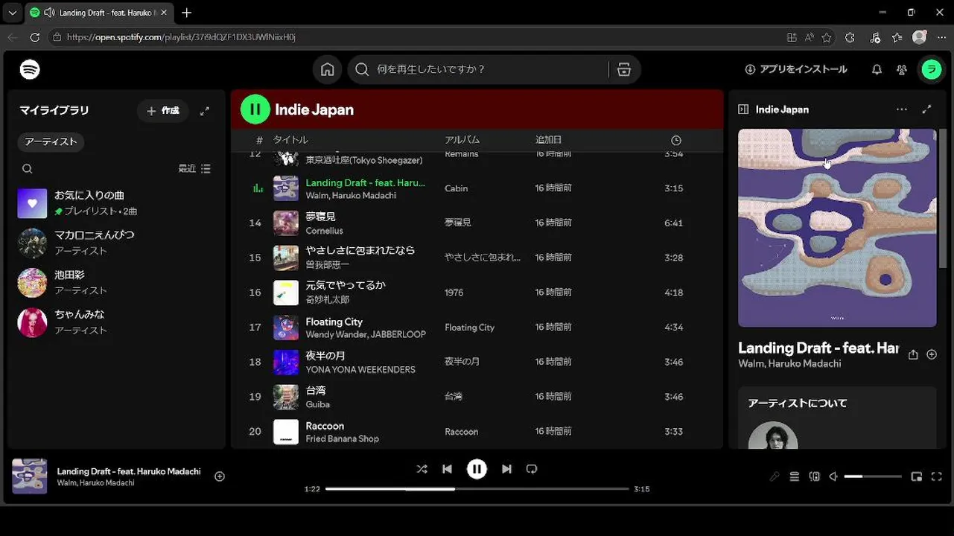Open the Fried Banana Shop artist link
Image resolution: width=954 pixels, height=536 pixels.
[343, 438]
